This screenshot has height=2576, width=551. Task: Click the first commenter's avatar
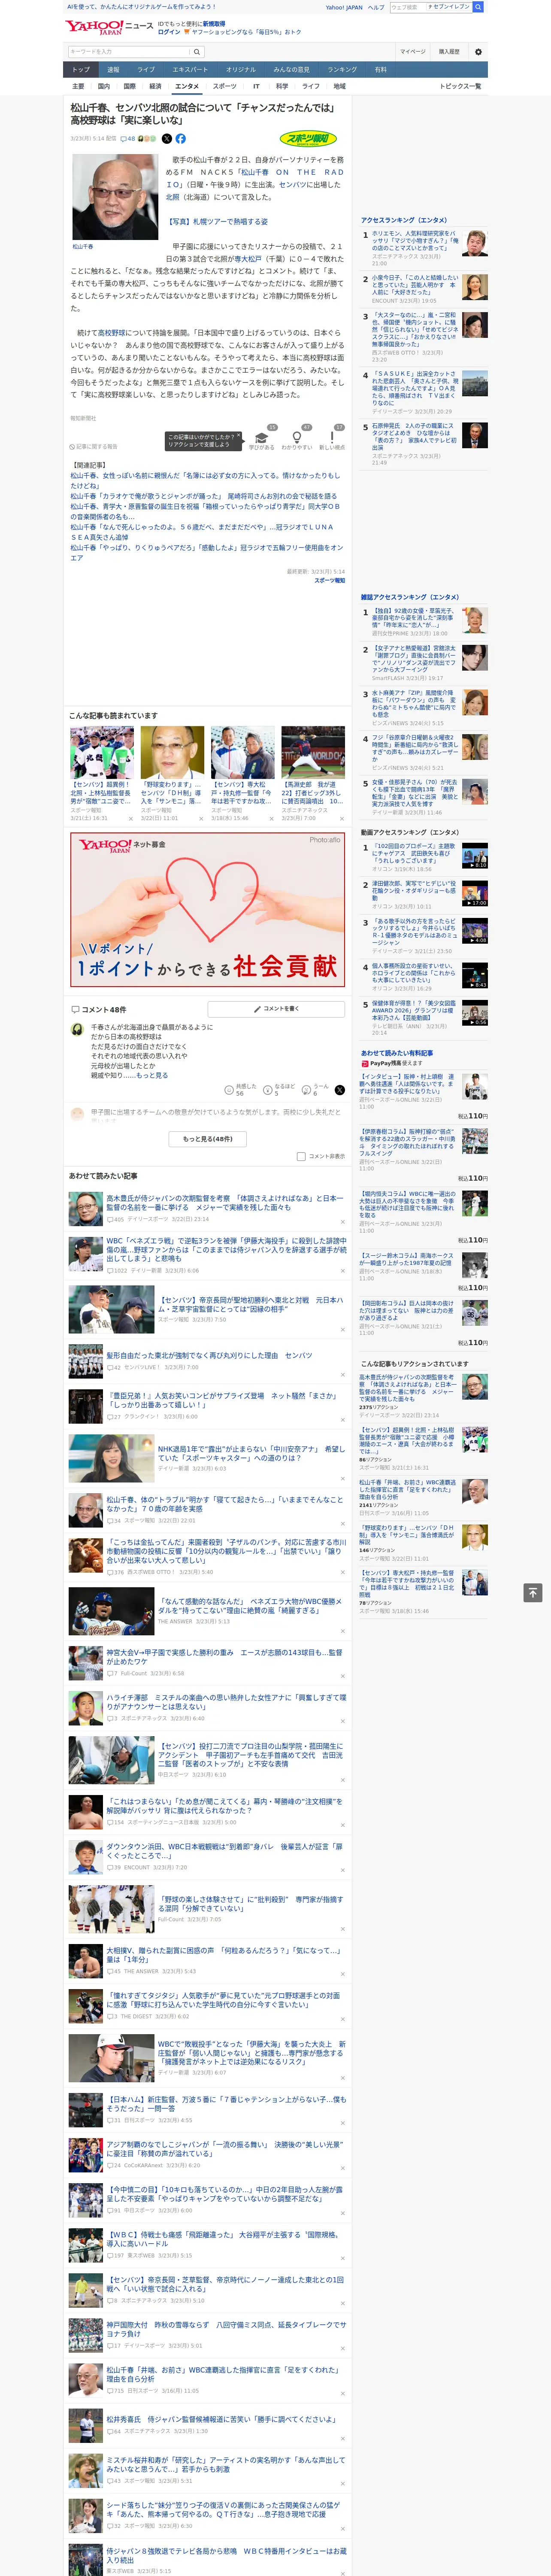pyautogui.click(x=77, y=1029)
